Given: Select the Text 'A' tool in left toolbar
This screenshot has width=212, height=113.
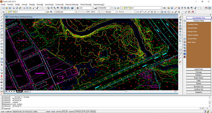Looking at the screenshot, I should click(x=2, y=65).
